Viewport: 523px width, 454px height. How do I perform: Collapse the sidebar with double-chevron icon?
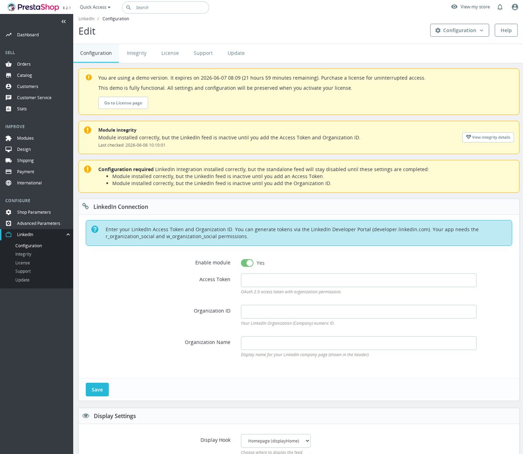64,21
